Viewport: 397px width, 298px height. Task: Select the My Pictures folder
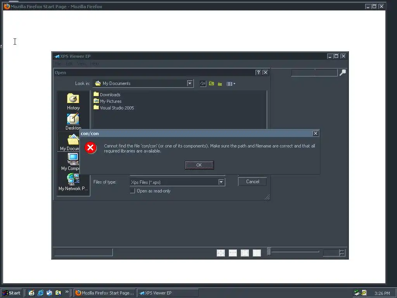107,101
